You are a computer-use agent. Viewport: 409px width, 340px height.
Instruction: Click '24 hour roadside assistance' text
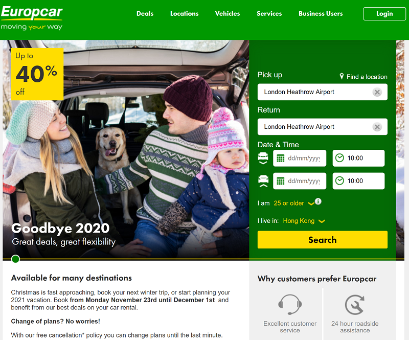(355, 327)
